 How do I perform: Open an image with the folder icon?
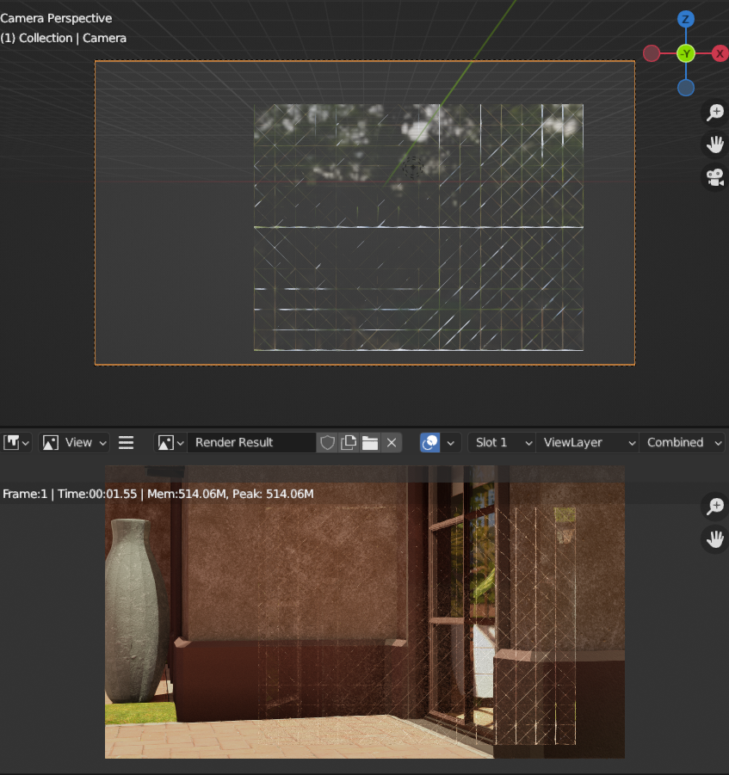click(x=370, y=442)
